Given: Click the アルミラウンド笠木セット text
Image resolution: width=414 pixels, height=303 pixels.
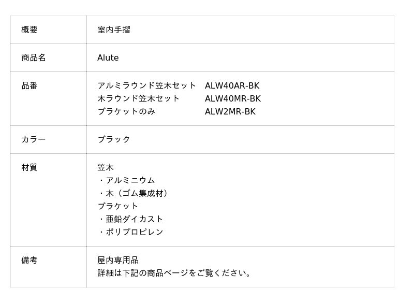Looking at the screenshot, I should (x=147, y=85).
